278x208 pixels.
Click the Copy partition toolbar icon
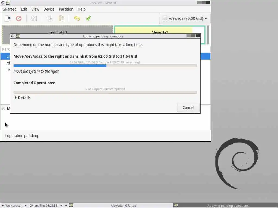50,18
